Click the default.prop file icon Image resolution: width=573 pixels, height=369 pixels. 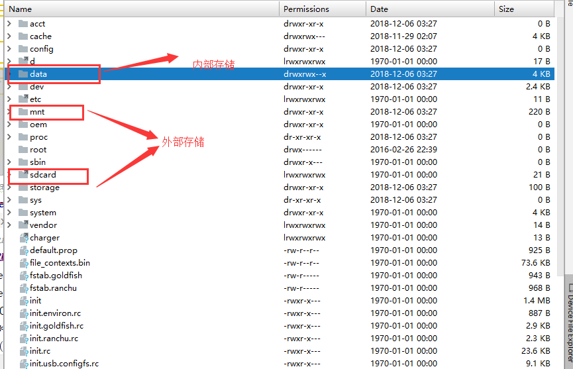click(x=24, y=250)
